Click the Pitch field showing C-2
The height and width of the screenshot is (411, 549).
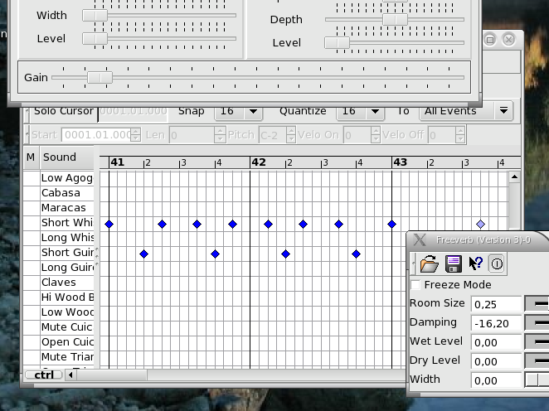coord(273,135)
